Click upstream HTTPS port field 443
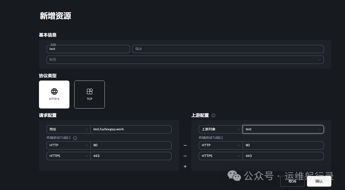Viewport: 345px width, 190px height. 283,156
